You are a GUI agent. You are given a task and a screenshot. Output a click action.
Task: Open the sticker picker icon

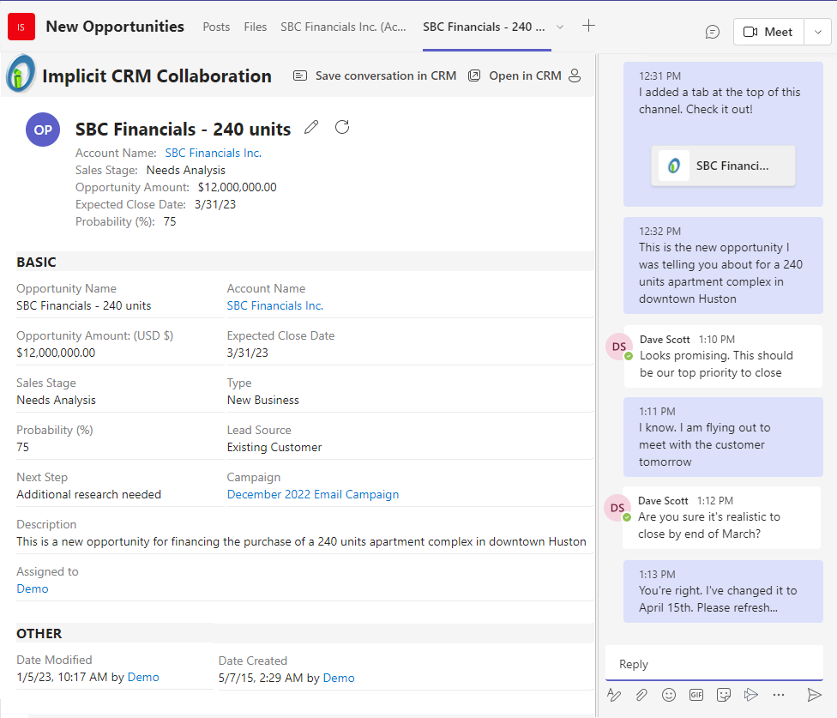click(x=724, y=695)
